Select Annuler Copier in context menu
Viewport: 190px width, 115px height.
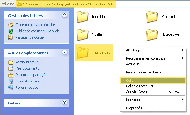click(153, 91)
